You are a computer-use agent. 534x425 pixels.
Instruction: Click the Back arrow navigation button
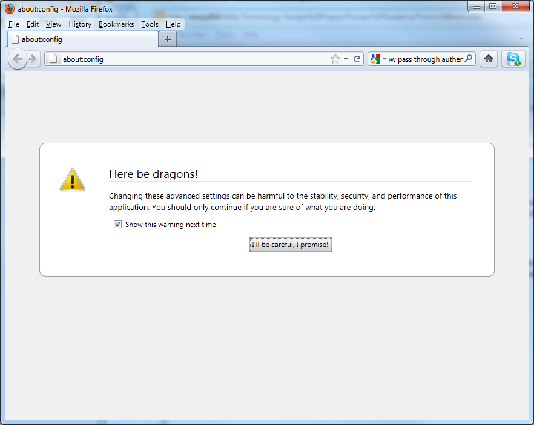coord(17,59)
